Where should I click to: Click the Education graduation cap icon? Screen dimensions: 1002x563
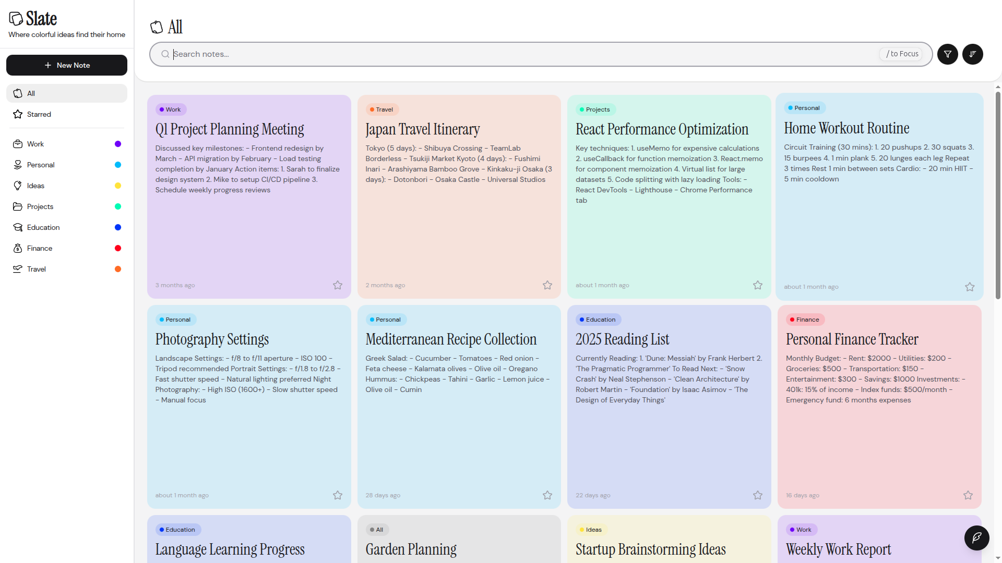18,227
